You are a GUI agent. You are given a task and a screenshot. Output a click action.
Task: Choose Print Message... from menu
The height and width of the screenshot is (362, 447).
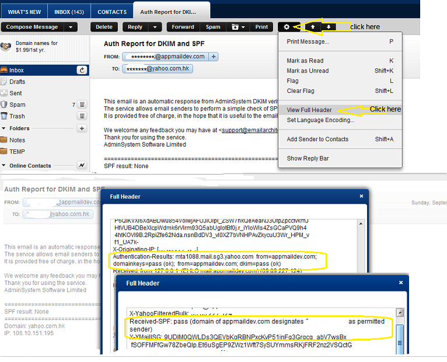(x=340, y=41)
